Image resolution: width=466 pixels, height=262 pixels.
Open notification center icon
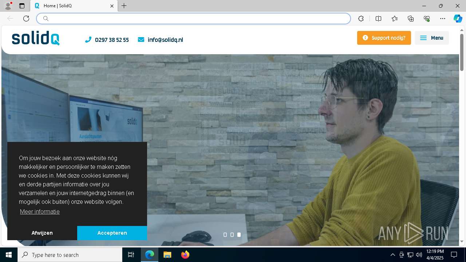pyautogui.click(x=454, y=255)
